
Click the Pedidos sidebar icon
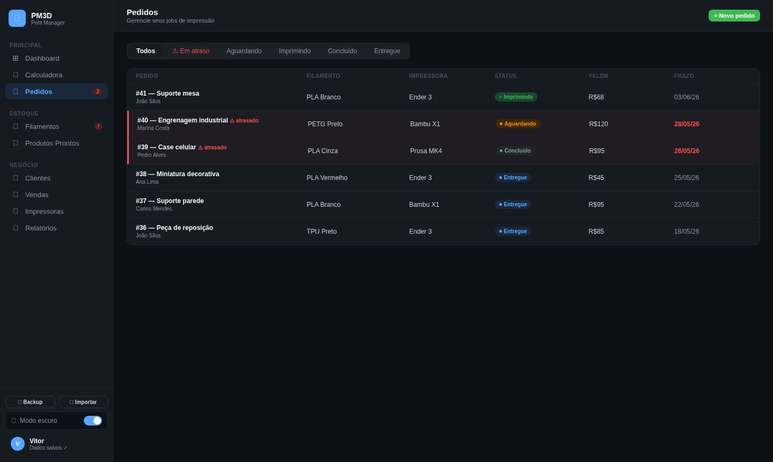tap(16, 91)
